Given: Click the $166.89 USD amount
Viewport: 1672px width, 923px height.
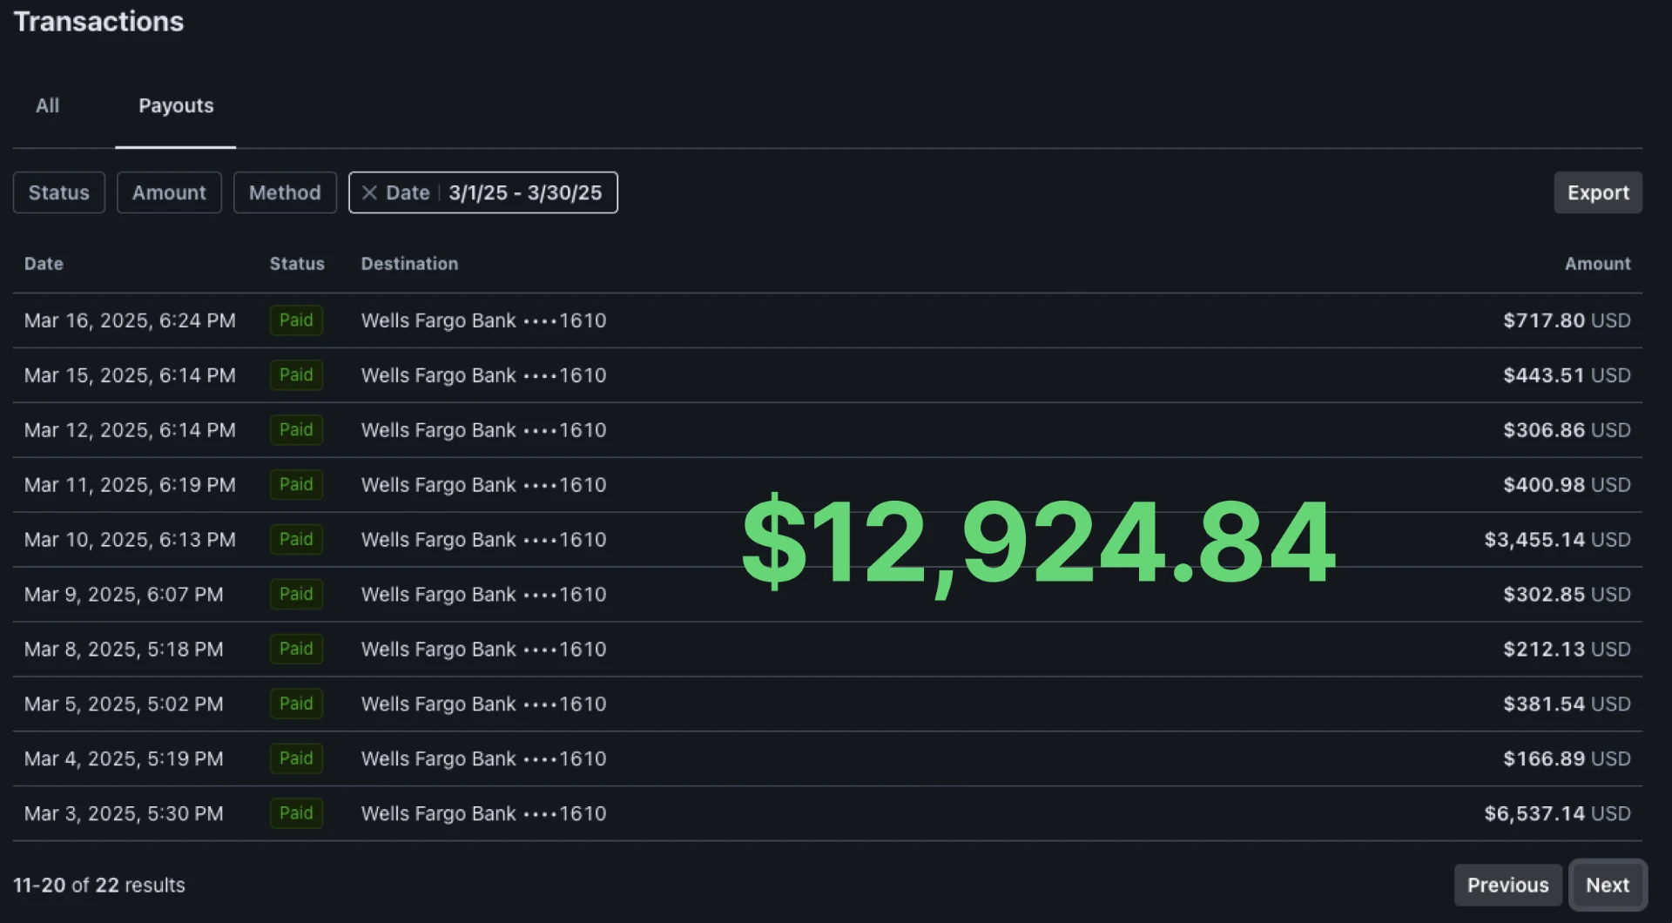Looking at the screenshot, I should coord(1567,758).
